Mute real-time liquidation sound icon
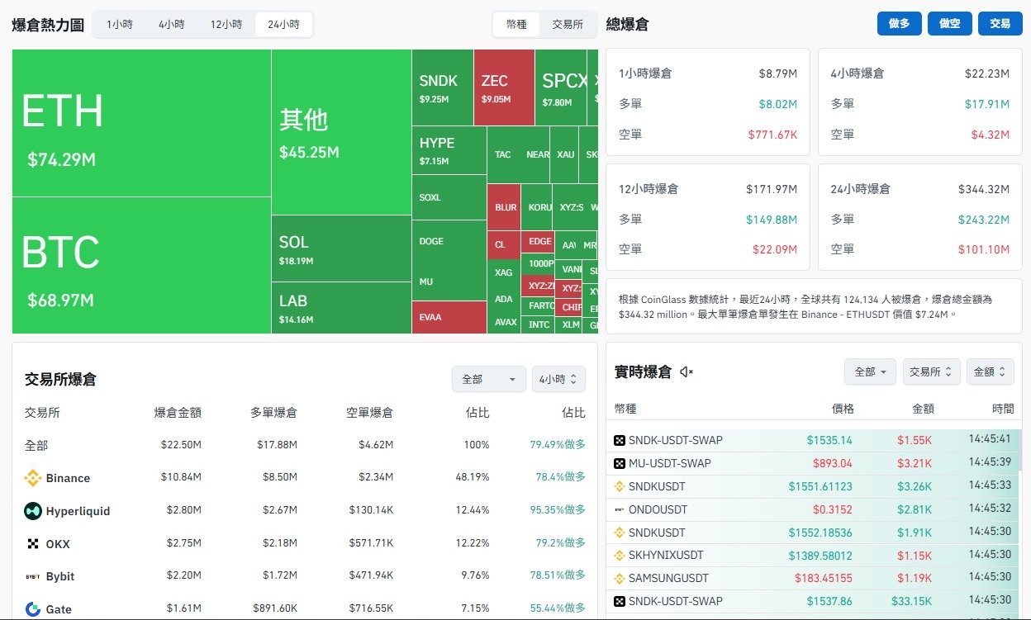 tap(687, 372)
